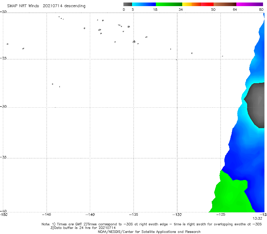
Task: Click latitude axis label '-25'
Action: [x=3, y=58]
